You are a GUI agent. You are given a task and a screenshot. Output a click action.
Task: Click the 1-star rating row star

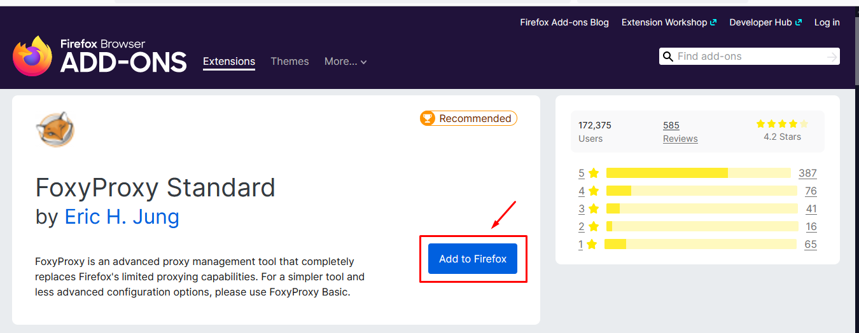592,245
